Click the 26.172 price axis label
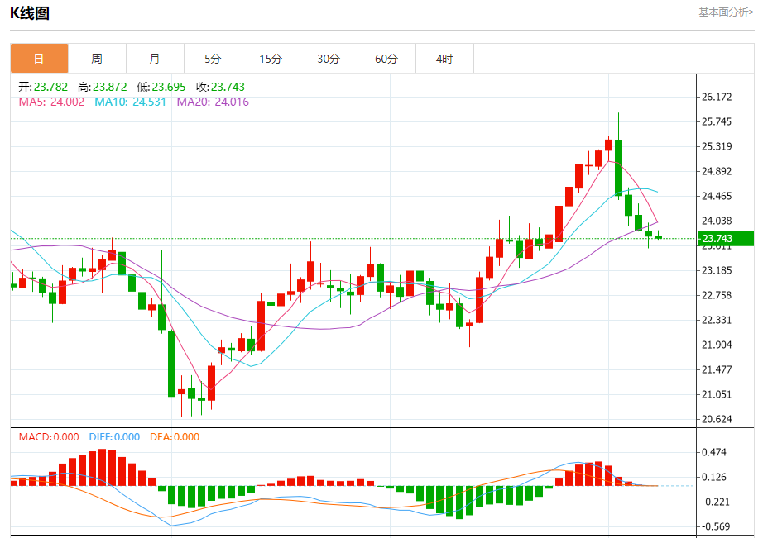 (717, 97)
